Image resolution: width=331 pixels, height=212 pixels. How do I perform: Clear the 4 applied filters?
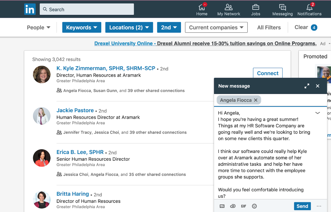coord(306,27)
